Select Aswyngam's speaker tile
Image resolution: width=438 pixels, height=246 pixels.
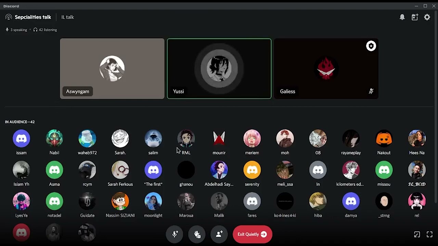pos(112,69)
